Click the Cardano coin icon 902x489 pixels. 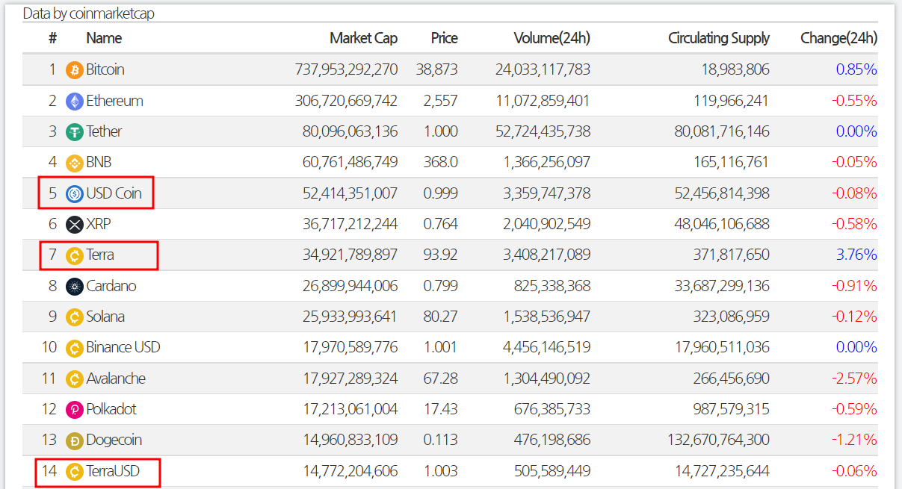75,287
